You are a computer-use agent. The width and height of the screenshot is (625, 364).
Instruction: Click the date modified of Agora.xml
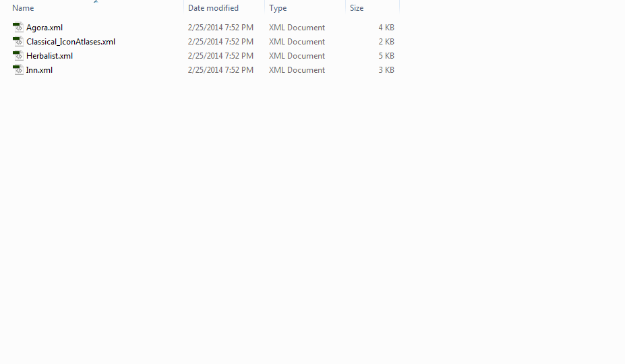[x=220, y=28]
